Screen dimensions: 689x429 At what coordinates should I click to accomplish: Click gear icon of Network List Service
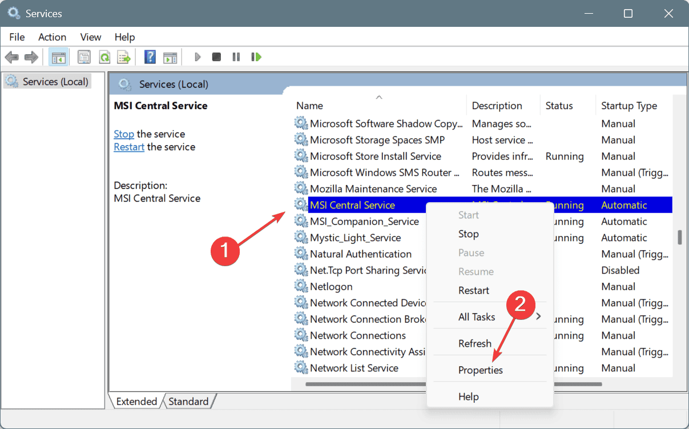[x=301, y=368]
